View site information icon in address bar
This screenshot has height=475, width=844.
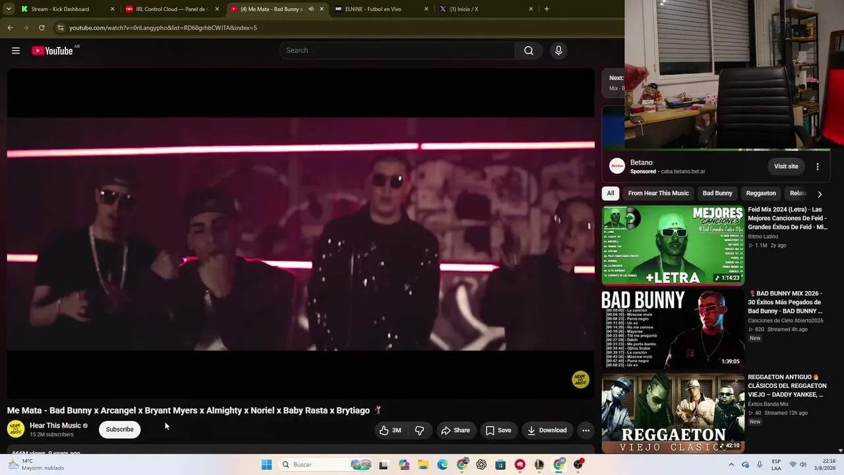tap(61, 28)
